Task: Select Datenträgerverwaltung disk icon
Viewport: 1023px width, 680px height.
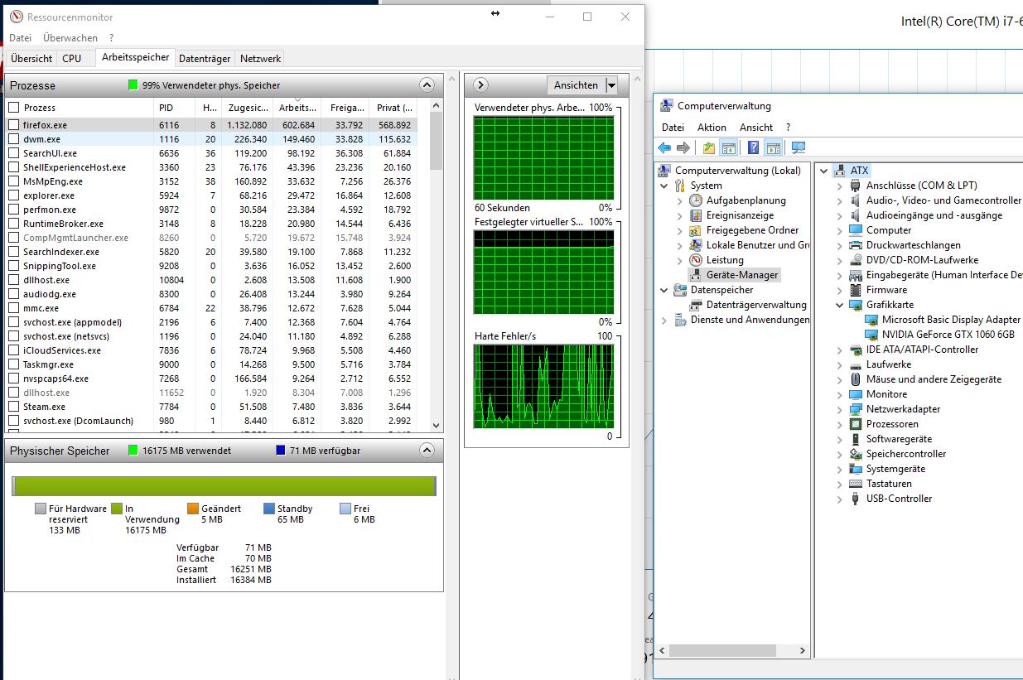Action: point(697,305)
